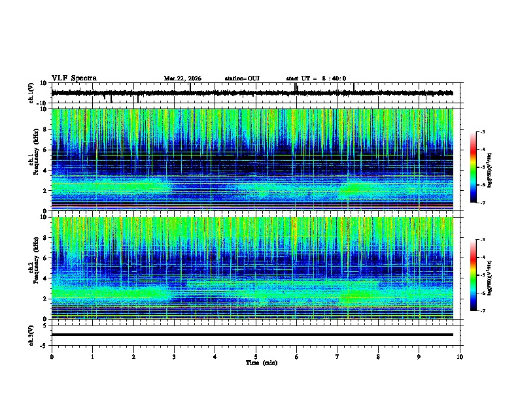Viewport: 518px width, 400px height.
Task: Click the flat ch.3 voltage trace
Action: click(x=252, y=335)
